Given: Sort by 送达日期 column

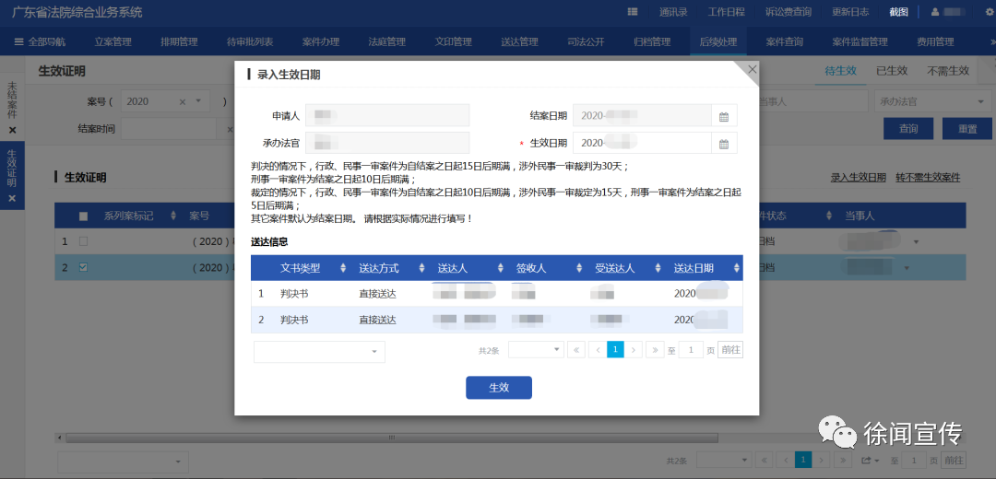Looking at the screenshot, I should click(x=736, y=268).
